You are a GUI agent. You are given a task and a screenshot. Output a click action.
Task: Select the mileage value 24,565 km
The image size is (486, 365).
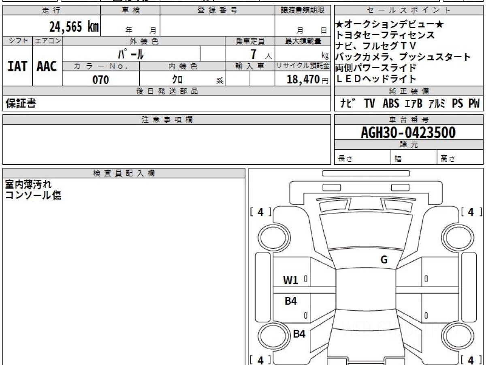coord(74,27)
